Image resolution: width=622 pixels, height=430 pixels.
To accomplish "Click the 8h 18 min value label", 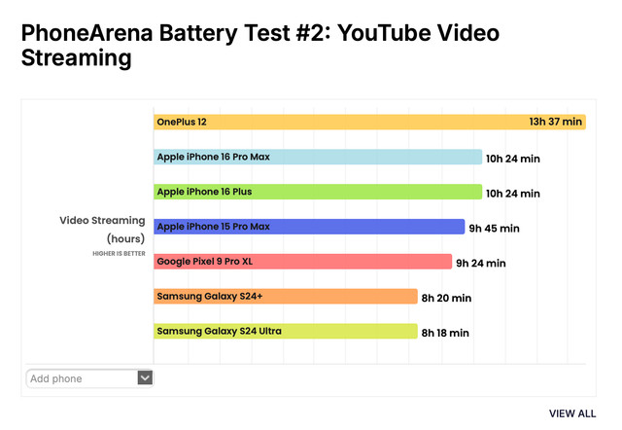I will coord(445,333).
